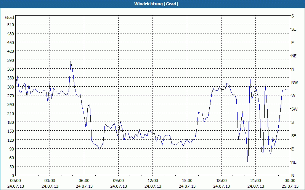Select the 60 axis value
305x190 pixels.
coord(12,158)
